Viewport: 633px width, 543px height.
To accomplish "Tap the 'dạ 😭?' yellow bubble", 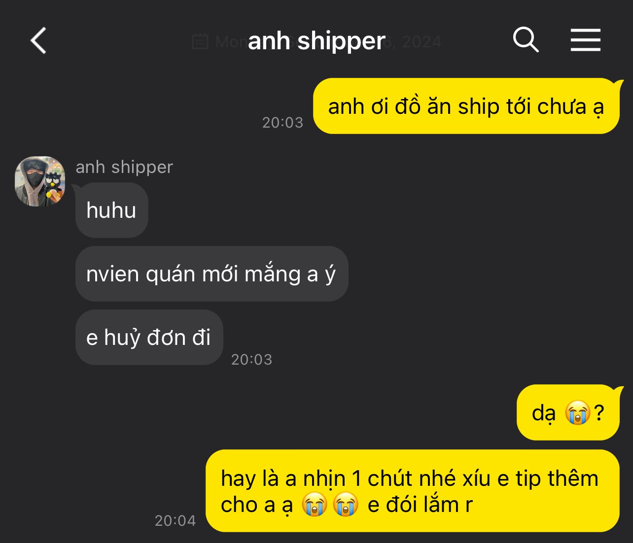I will (x=568, y=413).
